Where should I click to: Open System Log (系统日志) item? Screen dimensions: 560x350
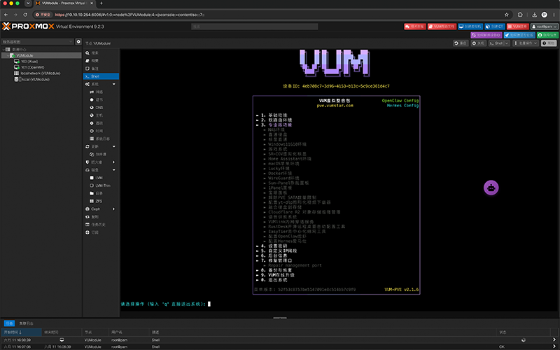tap(101, 139)
